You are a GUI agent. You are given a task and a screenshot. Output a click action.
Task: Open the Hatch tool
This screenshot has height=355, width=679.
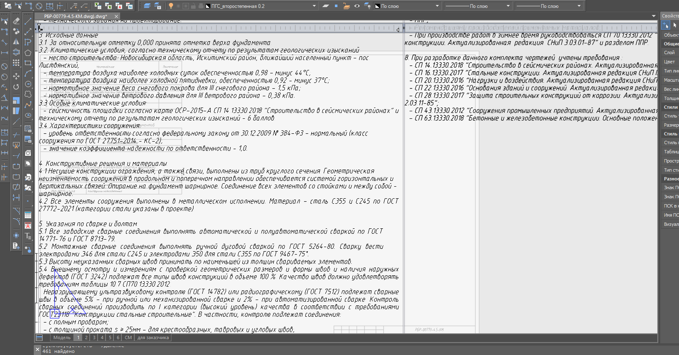[28, 128]
